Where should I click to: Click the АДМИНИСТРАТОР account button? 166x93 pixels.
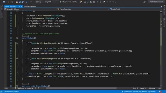point(156,2)
